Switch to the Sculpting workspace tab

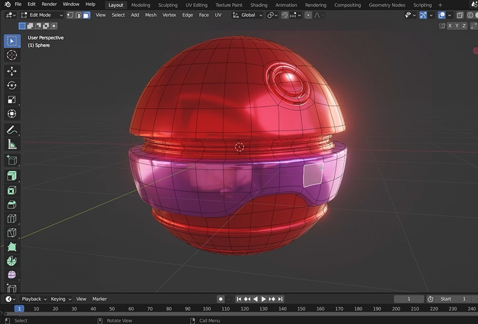[x=167, y=5]
